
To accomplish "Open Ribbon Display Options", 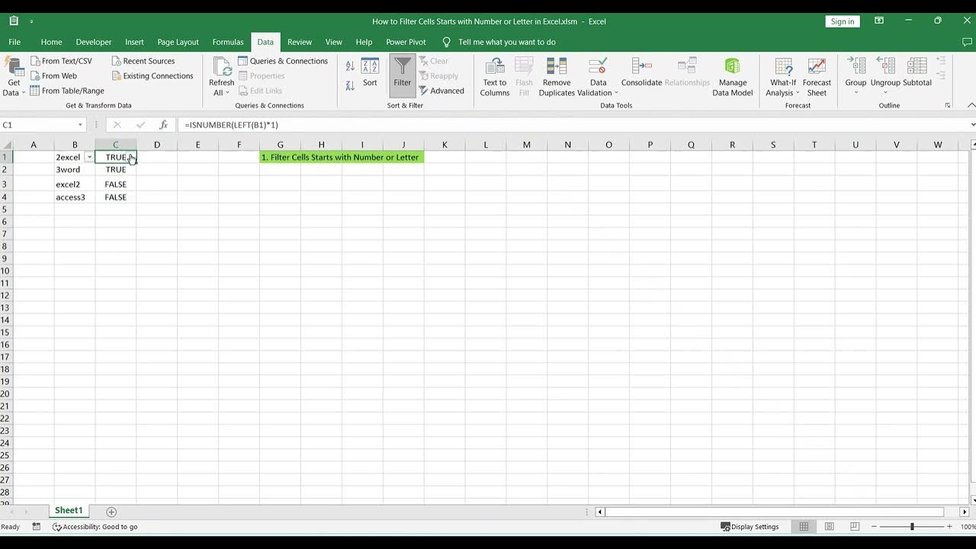I will click(x=879, y=21).
